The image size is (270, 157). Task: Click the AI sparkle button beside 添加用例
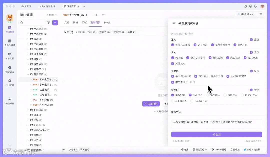click(165, 104)
